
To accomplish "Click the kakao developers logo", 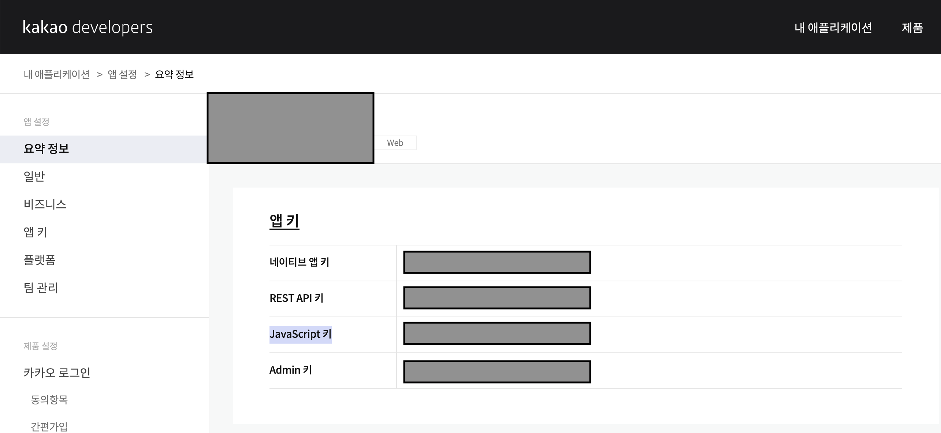I will pos(88,27).
